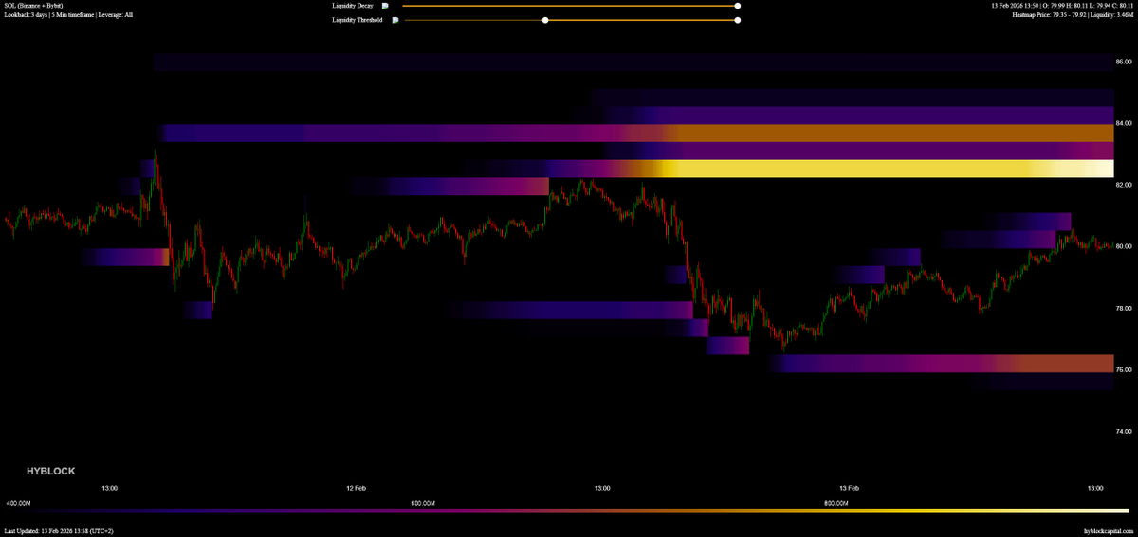Click the 13 Feb 2026 13:50 OHLC readout

tap(1063, 6)
